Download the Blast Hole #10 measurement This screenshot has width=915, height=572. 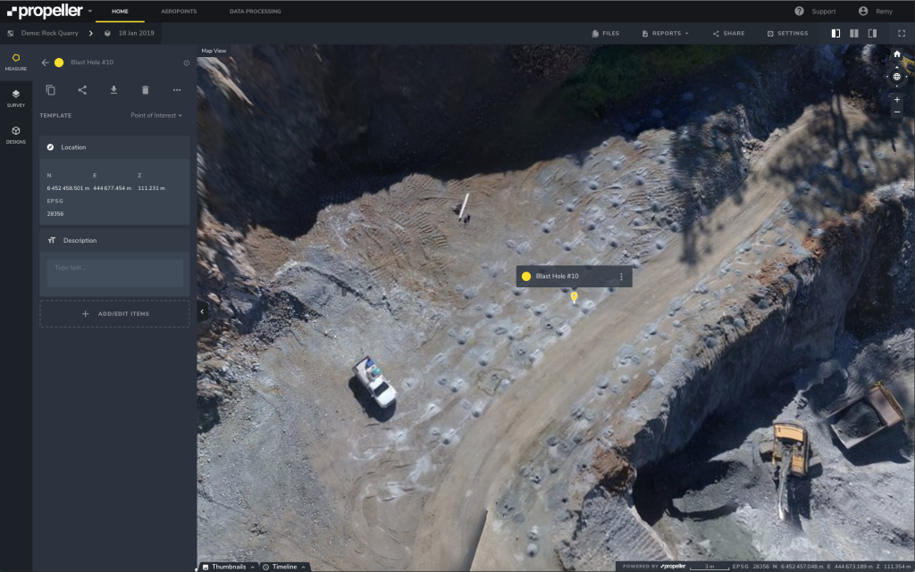point(113,90)
